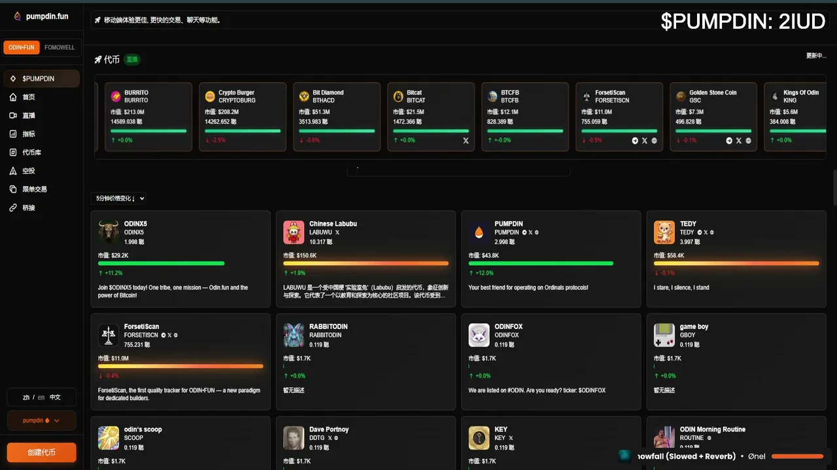
Task: Open ODINX5 bull thumbnail
Action: click(x=109, y=232)
